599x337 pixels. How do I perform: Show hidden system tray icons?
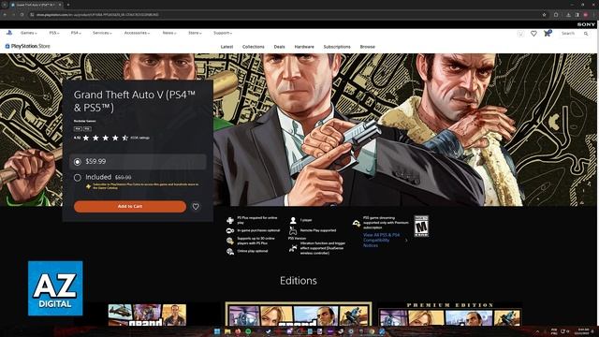(x=537, y=331)
